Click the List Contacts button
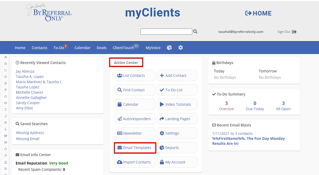This screenshot has height=175, width=319. (x=135, y=76)
